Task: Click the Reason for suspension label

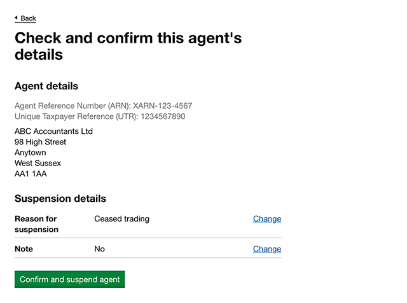Action: [x=36, y=224]
